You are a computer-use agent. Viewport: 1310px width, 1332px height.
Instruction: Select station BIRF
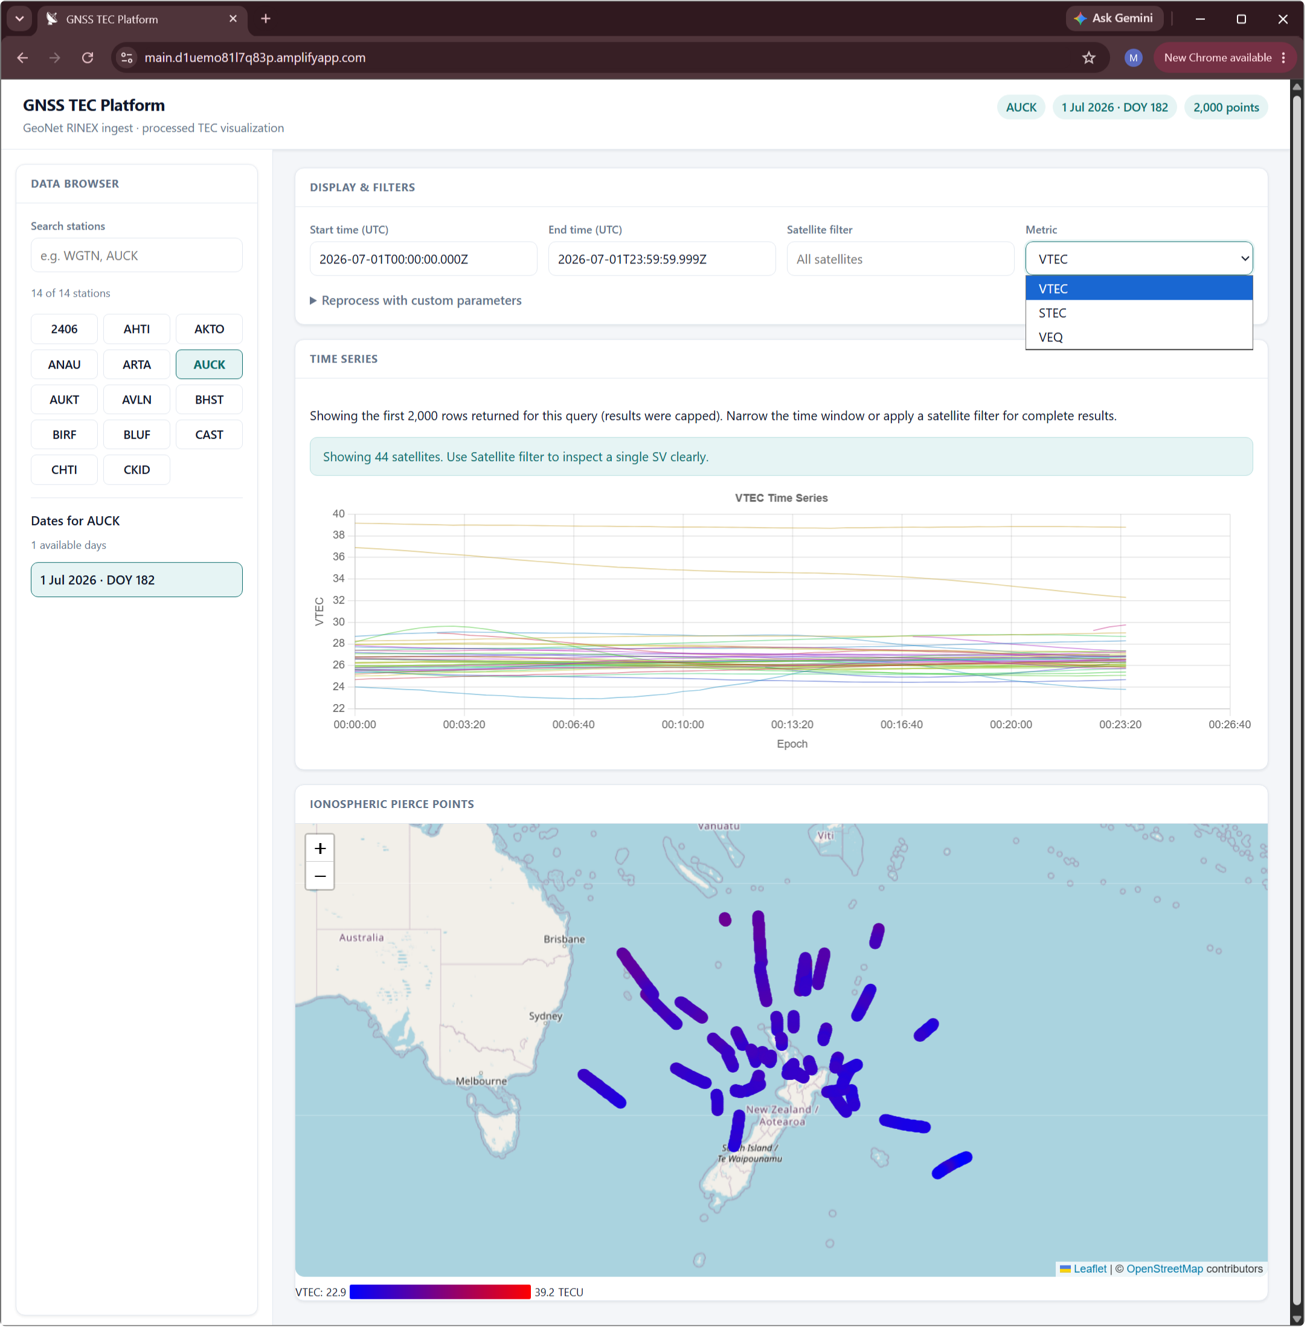(x=65, y=436)
